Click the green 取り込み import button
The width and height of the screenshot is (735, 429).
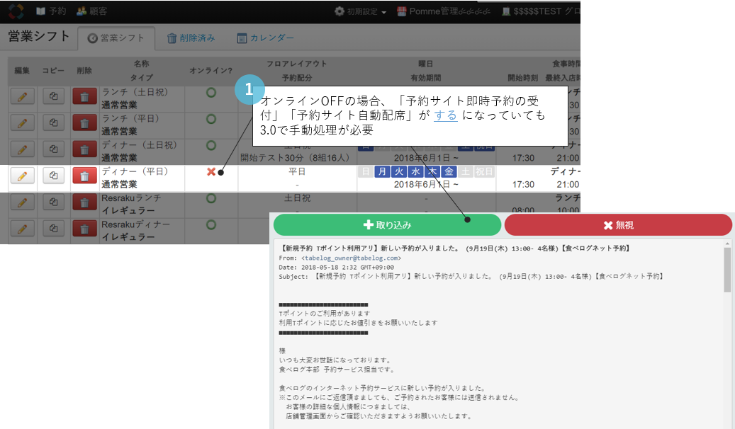[x=387, y=225]
